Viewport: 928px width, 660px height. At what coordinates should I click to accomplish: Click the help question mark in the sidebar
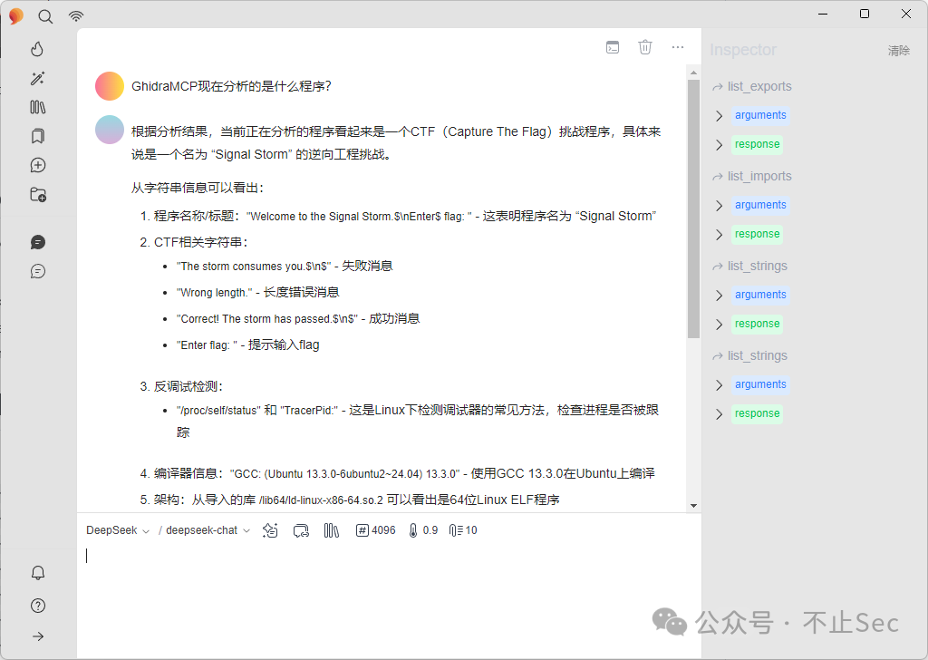37,606
